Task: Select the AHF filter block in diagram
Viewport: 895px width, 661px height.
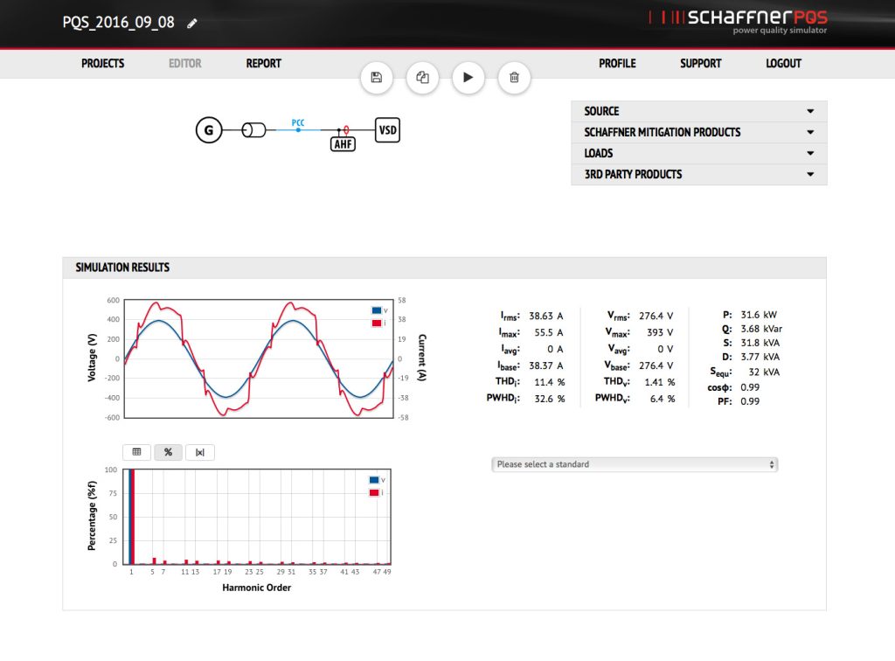Action: pyautogui.click(x=343, y=144)
